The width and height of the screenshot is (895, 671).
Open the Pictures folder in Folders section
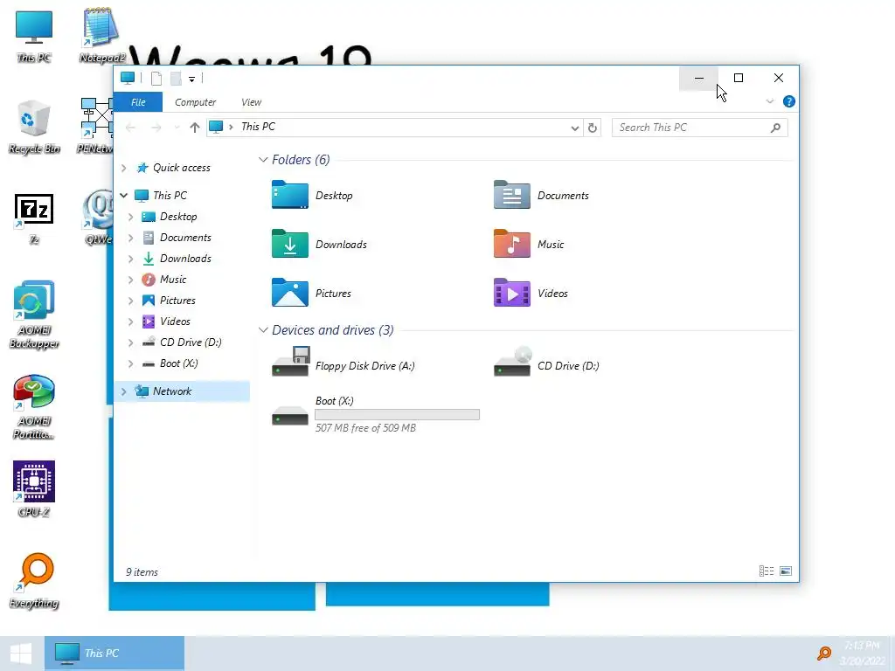tap(312, 294)
